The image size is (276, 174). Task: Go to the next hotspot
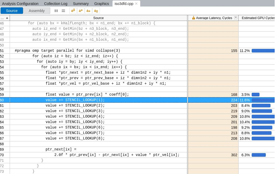coord(88,11)
